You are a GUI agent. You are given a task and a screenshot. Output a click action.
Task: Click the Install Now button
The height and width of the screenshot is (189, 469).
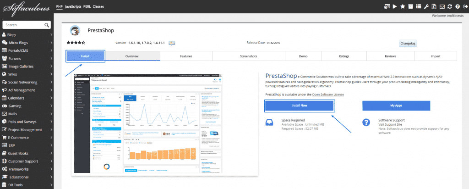click(300, 106)
